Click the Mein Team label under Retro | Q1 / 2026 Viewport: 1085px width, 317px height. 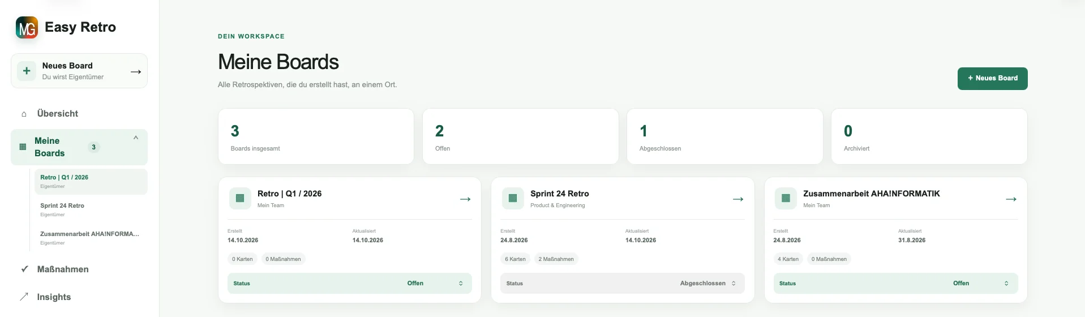[271, 205]
